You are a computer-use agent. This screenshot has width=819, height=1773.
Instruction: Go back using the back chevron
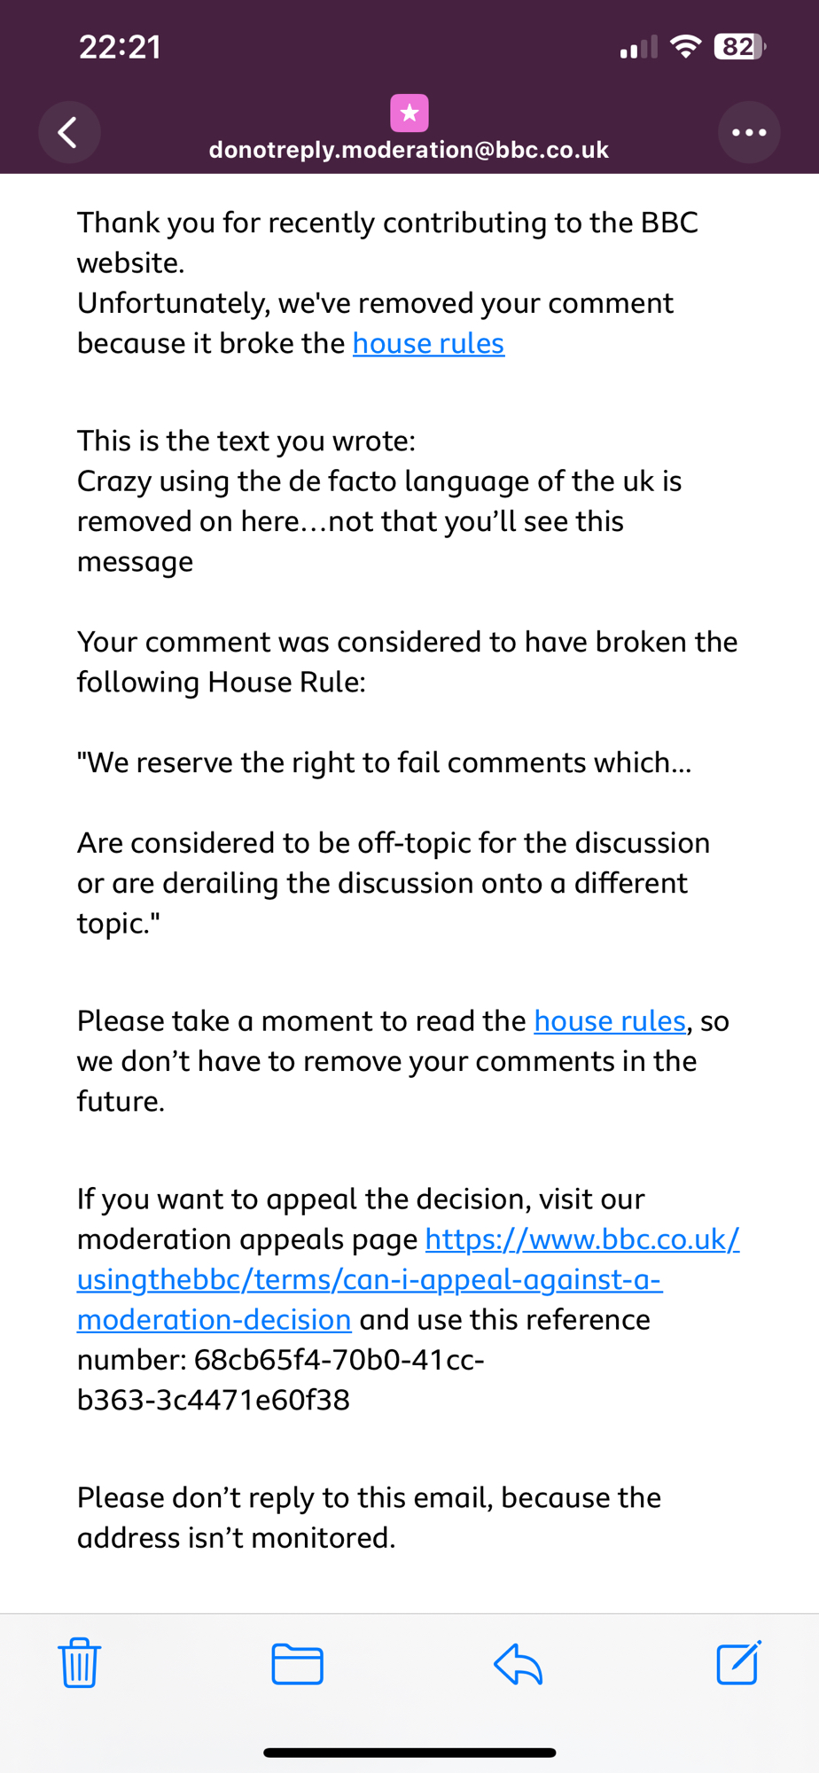[68, 133]
